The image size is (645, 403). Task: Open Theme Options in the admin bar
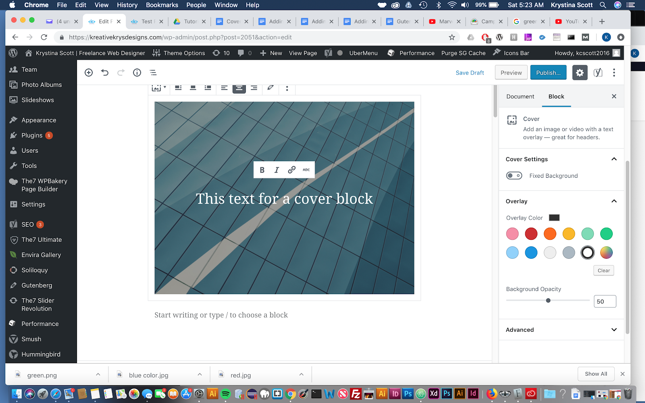click(179, 53)
